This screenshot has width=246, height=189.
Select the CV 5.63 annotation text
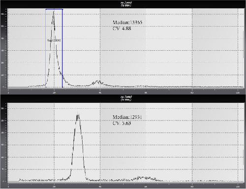tap(122, 123)
